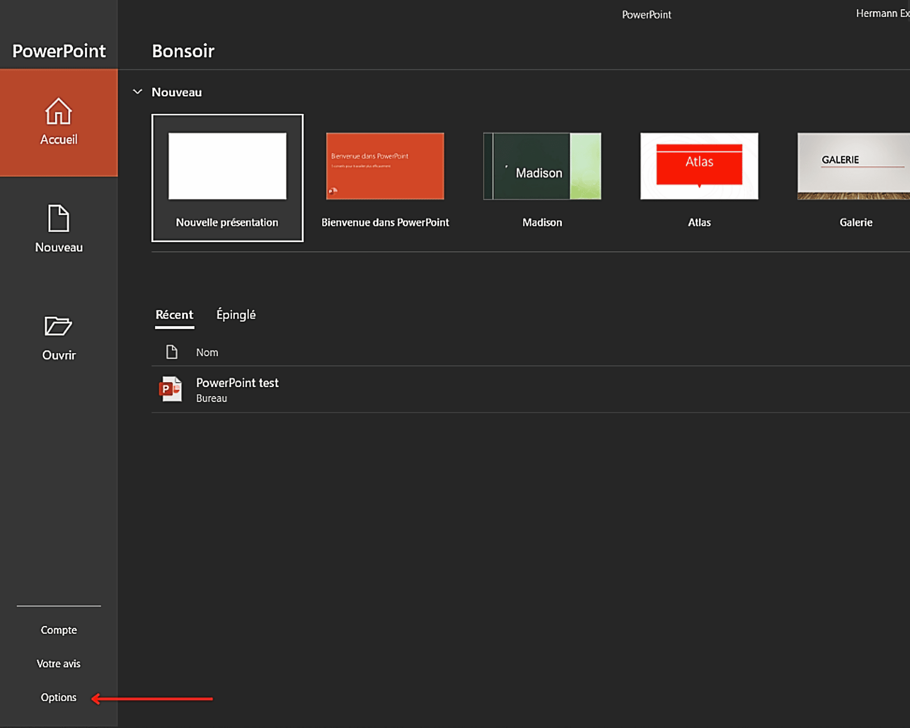Viewport: 910px width, 728px height.
Task: Open the PowerPoint test recent file
Action: tap(531, 389)
